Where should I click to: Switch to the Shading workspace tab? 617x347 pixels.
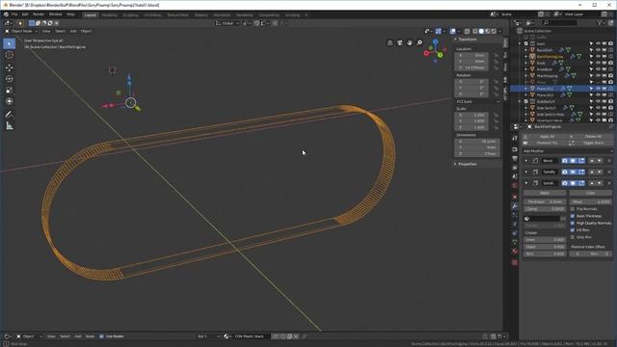click(201, 15)
